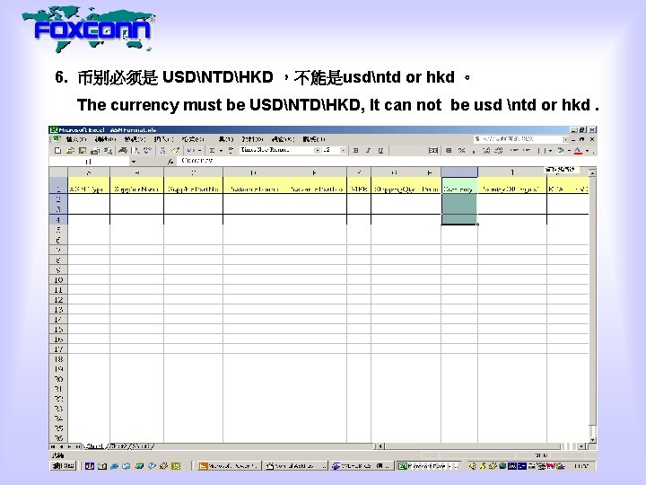This screenshot has height=485, width=646.
Task: Open the AutoSum functions dropdown arrow
Action: point(221,151)
